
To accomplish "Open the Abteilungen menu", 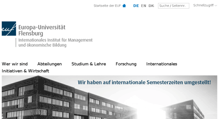I will pos(50,64).
